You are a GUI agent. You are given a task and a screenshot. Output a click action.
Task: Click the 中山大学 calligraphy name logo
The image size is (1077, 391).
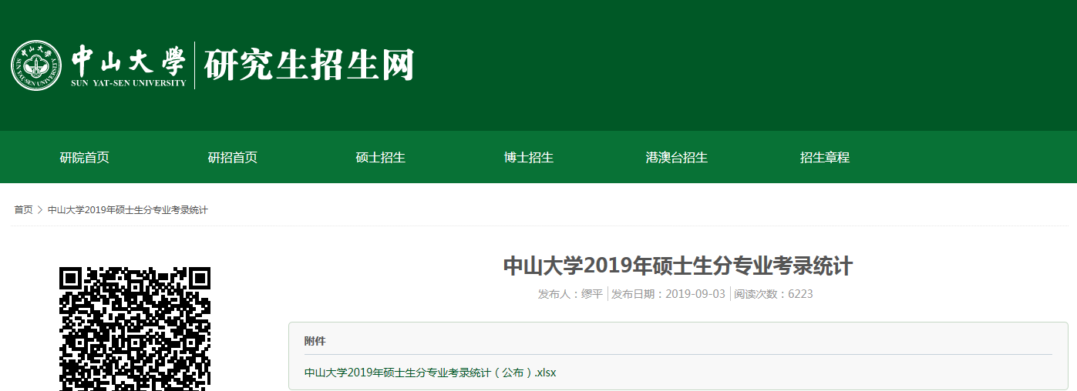[x=129, y=60]
